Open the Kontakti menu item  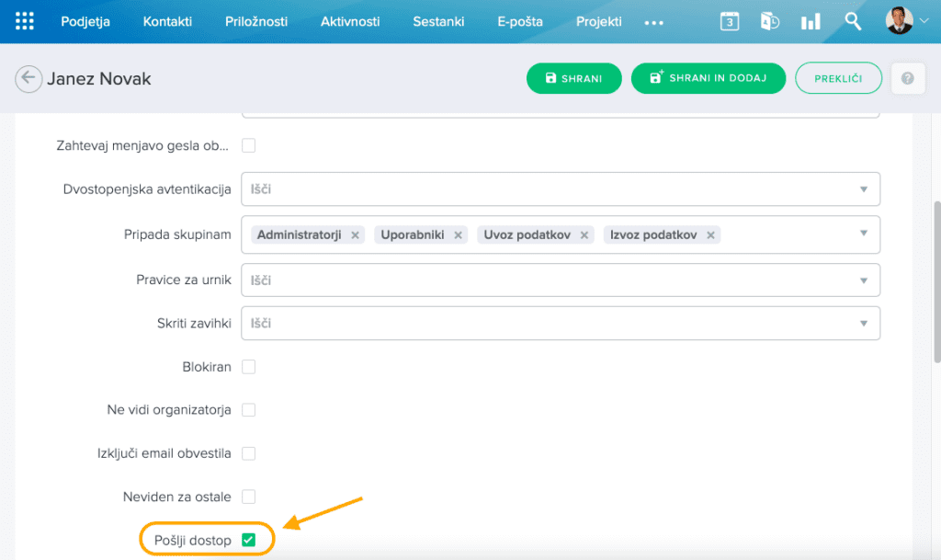point(167,21)
